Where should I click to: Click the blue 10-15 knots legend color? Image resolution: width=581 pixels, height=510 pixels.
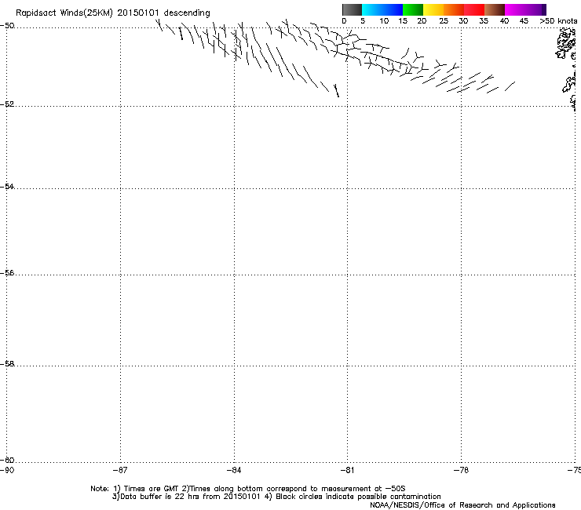click(x=393, y=9)
